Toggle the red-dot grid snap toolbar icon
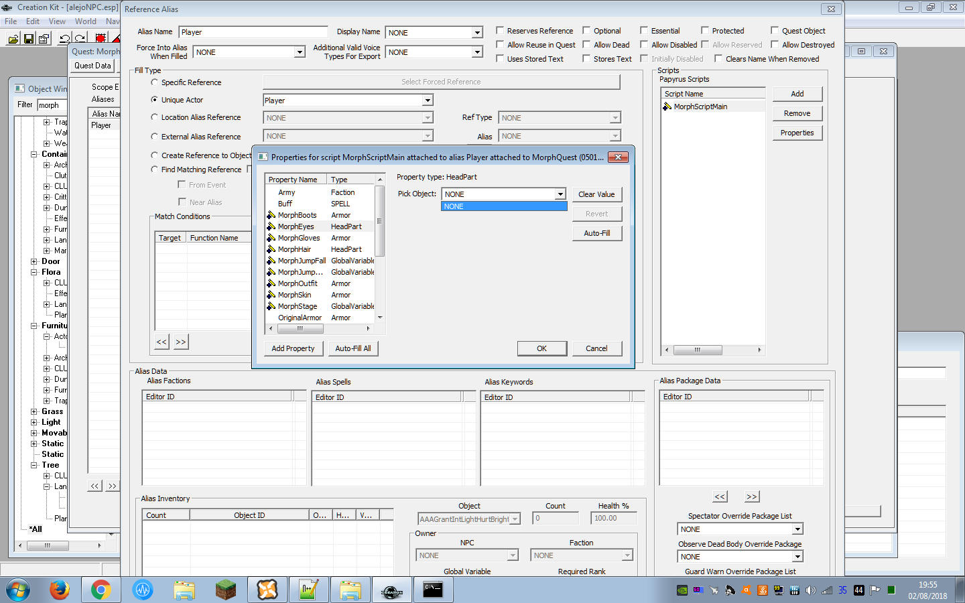 click(x=101, y=39)
